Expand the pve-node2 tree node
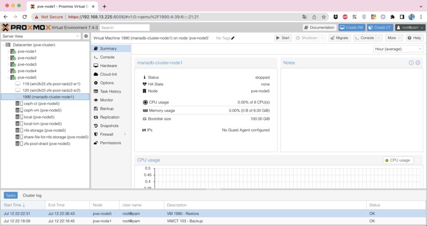Viewport: 427px width, 226px height. click(8, 58)
